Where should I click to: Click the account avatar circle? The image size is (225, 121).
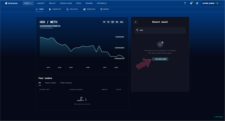tap(217, 3)
